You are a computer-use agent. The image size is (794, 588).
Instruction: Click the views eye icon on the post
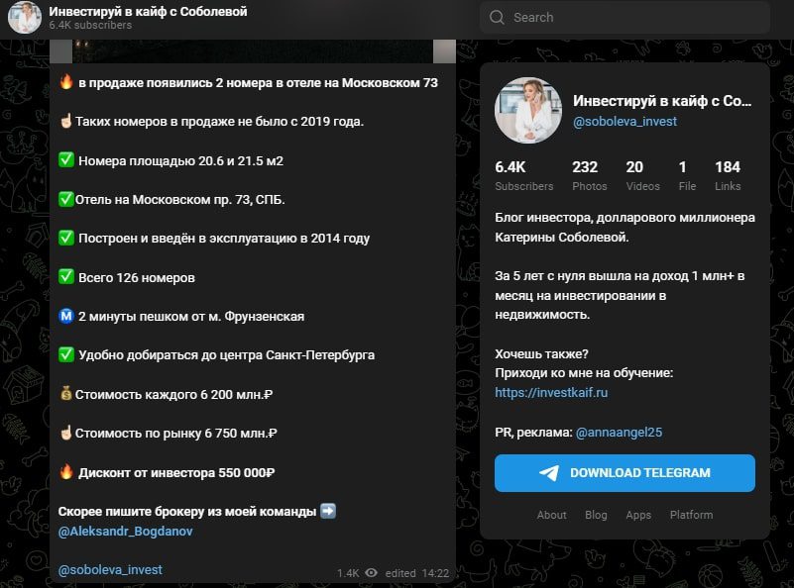(372, 573)
